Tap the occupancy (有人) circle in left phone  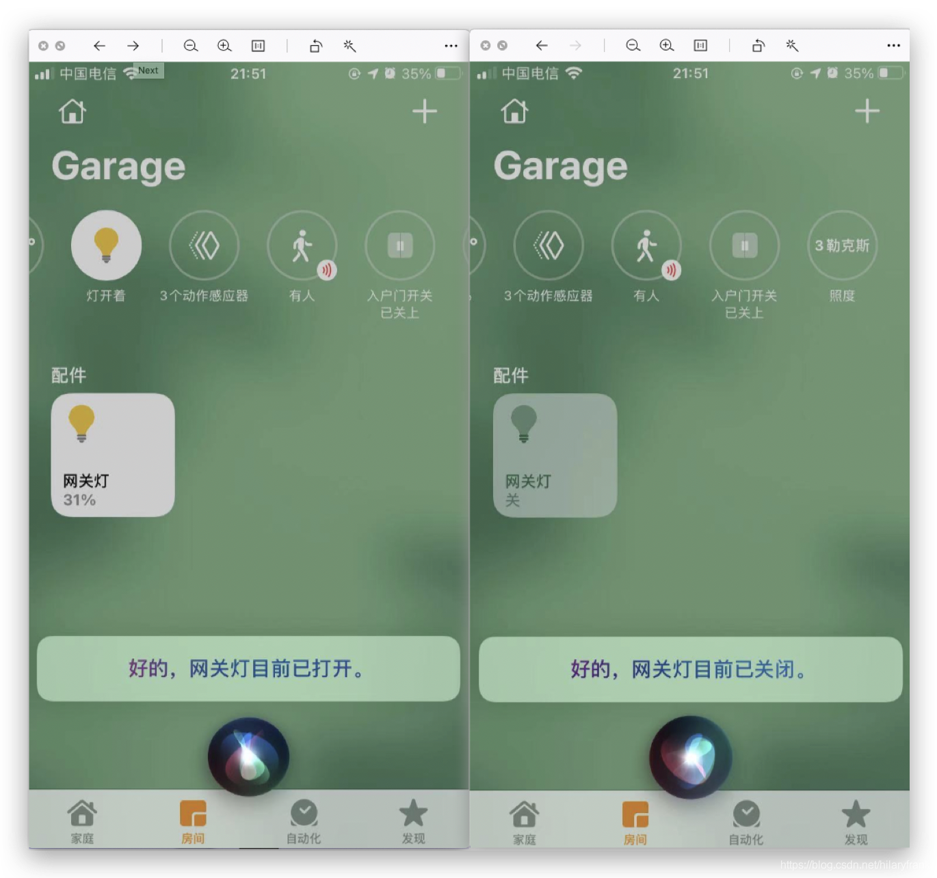click(302, 245)
